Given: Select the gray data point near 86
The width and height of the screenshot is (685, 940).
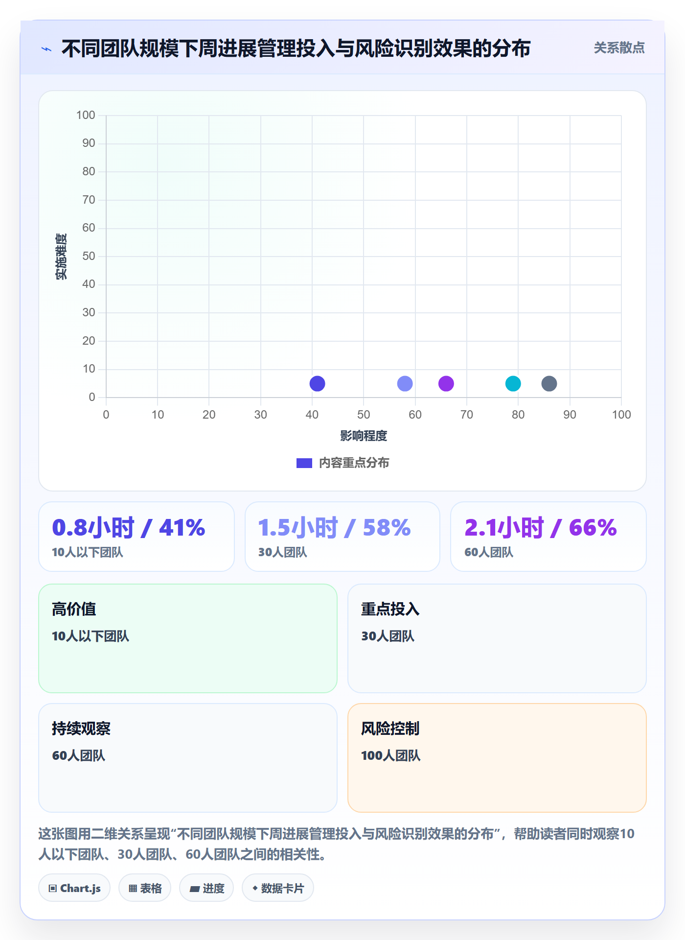Looking at the screenshot, I should coord(549,383).
